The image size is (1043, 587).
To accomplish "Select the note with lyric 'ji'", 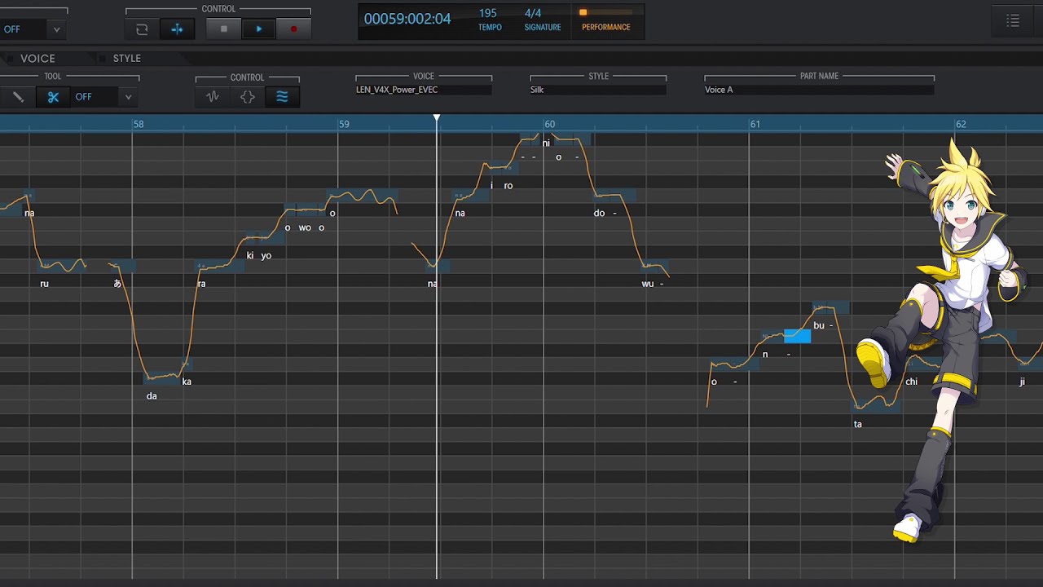I will point(1028,364).
